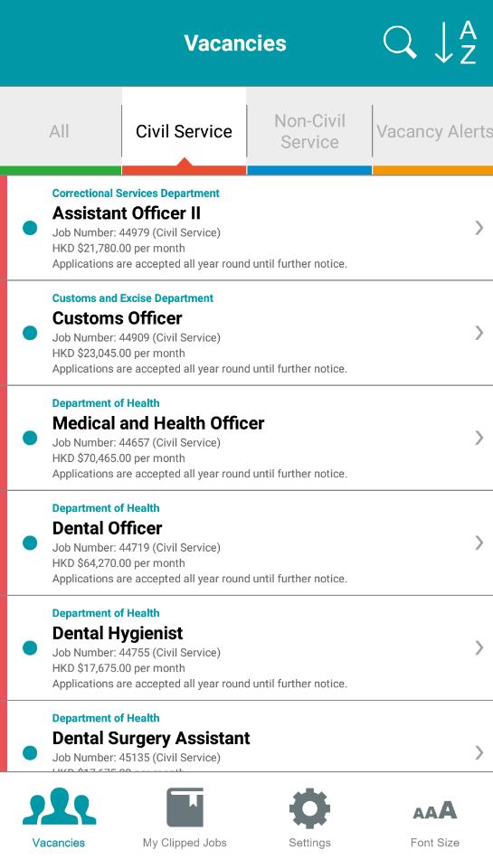Open the search magnifier icon
The image size is (493, 859).
(x=399, y=42)
